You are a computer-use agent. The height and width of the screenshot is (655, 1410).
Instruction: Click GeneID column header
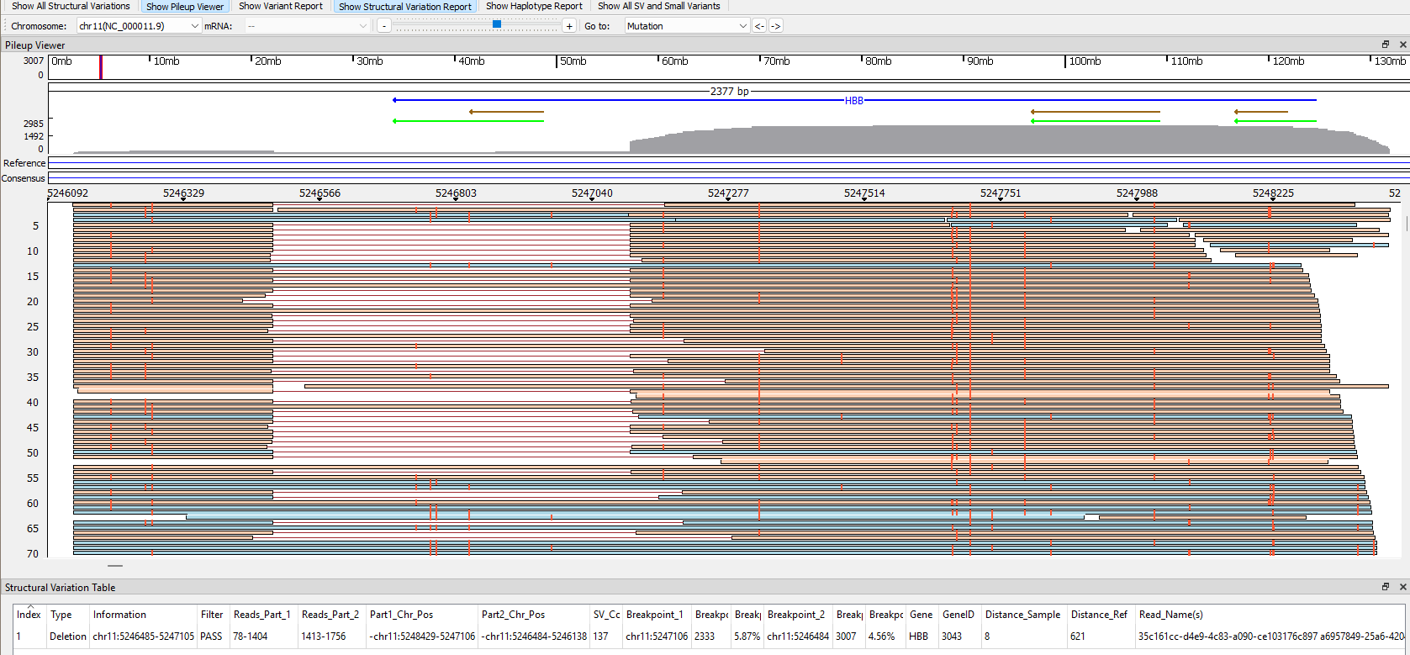pyautogui.click(x=959, y=615)
